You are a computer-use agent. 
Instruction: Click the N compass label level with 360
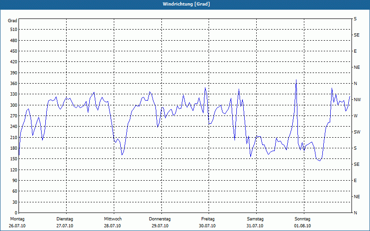tap(355, 84)
